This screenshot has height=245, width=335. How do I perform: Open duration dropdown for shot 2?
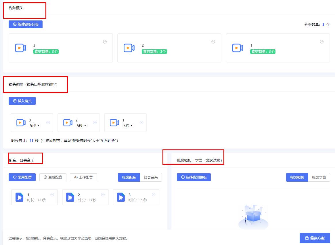point(82,126)
